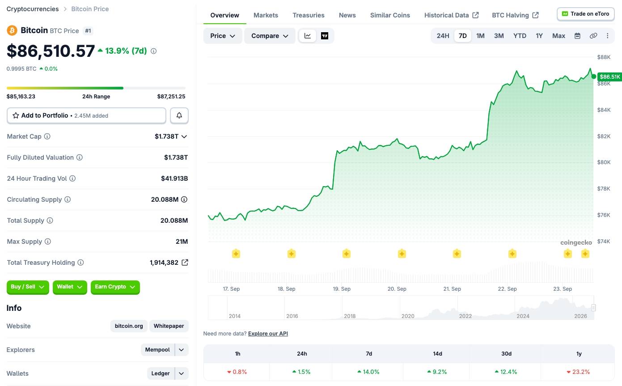Go to Cryptocurrencies breadcrumb

point(33,9)
